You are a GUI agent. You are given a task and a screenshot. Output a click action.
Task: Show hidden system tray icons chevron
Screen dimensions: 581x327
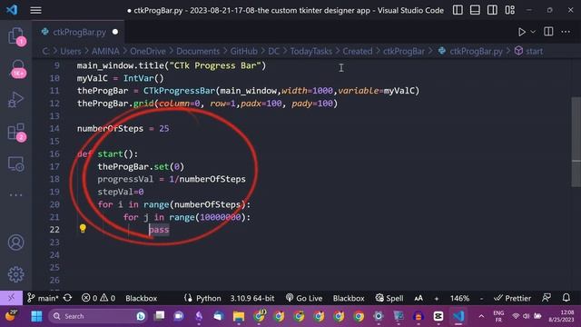pos(481,316)
